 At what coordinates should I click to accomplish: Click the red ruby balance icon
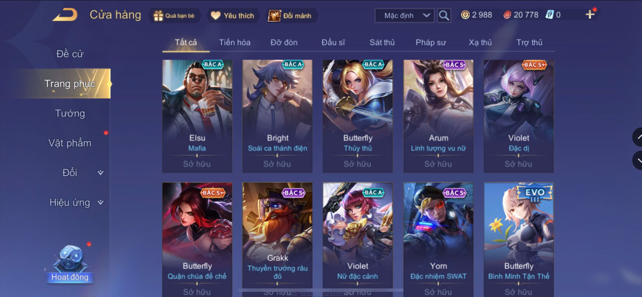click(x=507, y=15)
